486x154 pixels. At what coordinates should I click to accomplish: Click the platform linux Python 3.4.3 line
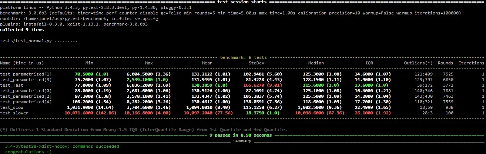(96, 7)
